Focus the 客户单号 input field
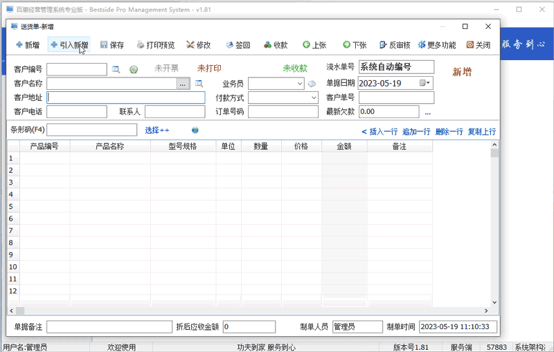554x352 pixels. tap(396, 98)
